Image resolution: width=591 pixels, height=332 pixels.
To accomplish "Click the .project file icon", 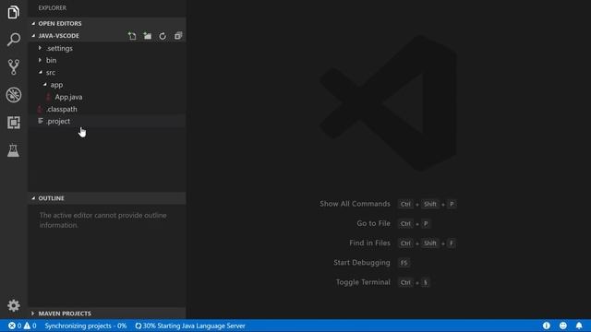I will [41, 121].
